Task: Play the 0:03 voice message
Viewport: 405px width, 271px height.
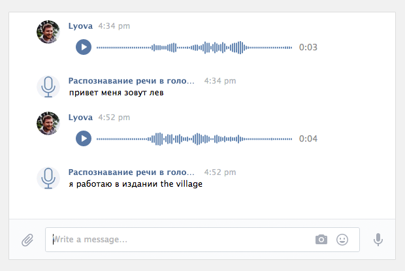Action: [x=84, y=47]
